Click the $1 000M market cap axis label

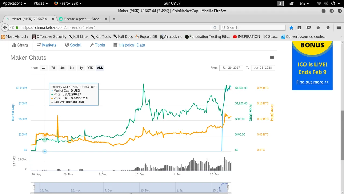(21, 88)
